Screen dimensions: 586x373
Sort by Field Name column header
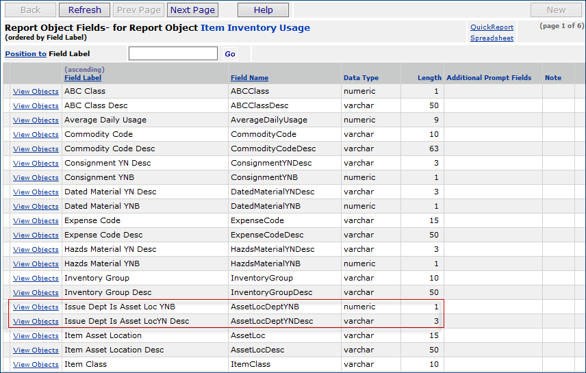[x=249, y=78]
